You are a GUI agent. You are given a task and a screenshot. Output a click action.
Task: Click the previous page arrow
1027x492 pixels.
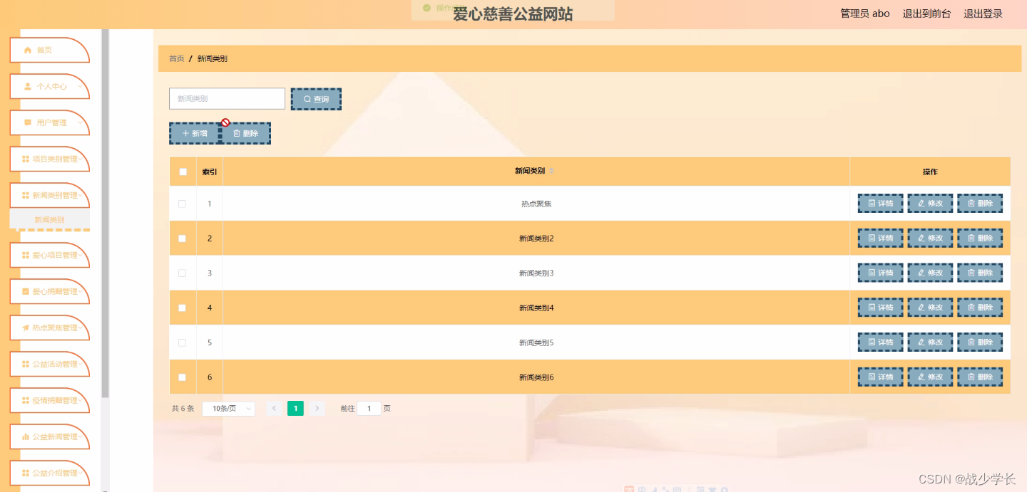pos(274,409)
